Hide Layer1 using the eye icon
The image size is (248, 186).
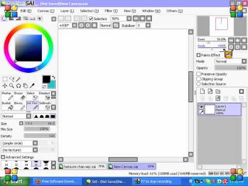click(x=201, y=107)
